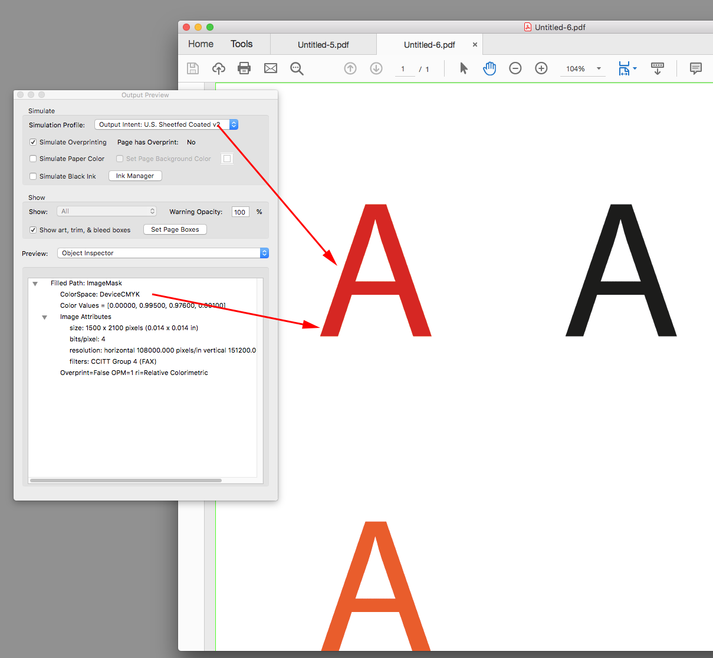Go to previous page arrow

coord(350,68)
